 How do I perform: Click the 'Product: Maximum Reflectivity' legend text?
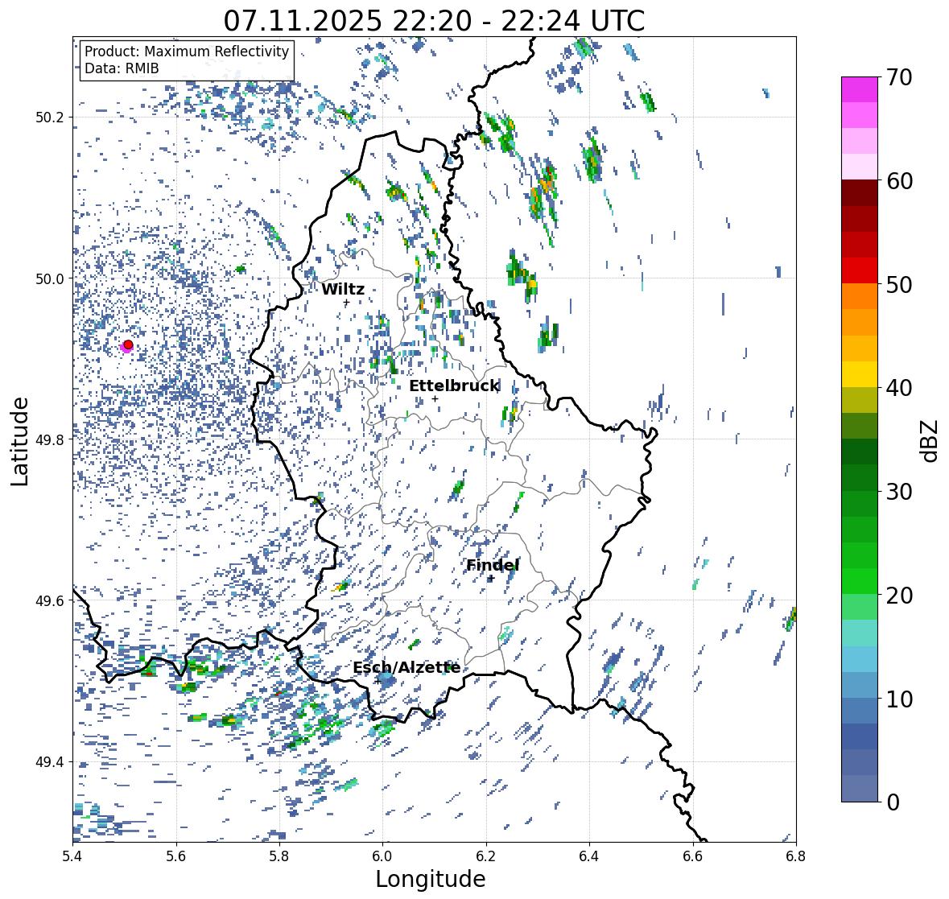click(187, 52)
